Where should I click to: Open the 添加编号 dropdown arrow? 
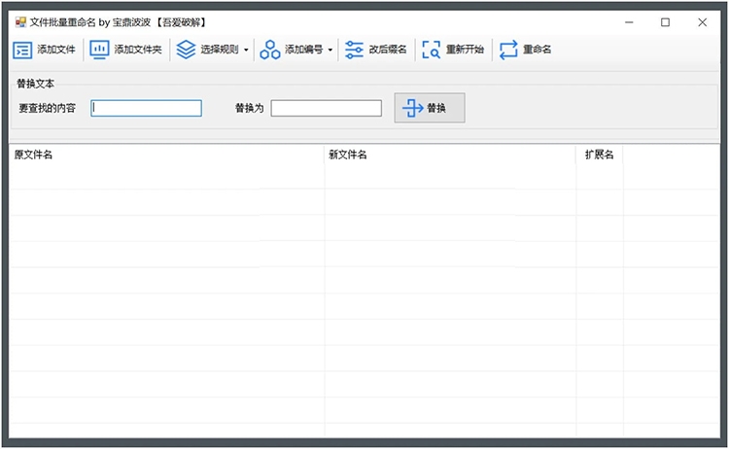330,51
